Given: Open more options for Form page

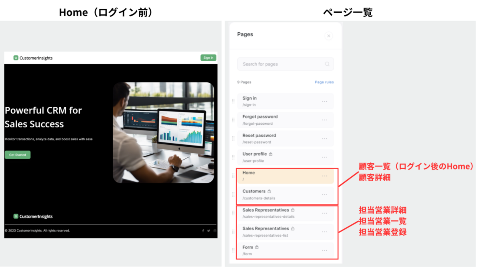Looking at the screenshot, I should click(x=324, y=250).
